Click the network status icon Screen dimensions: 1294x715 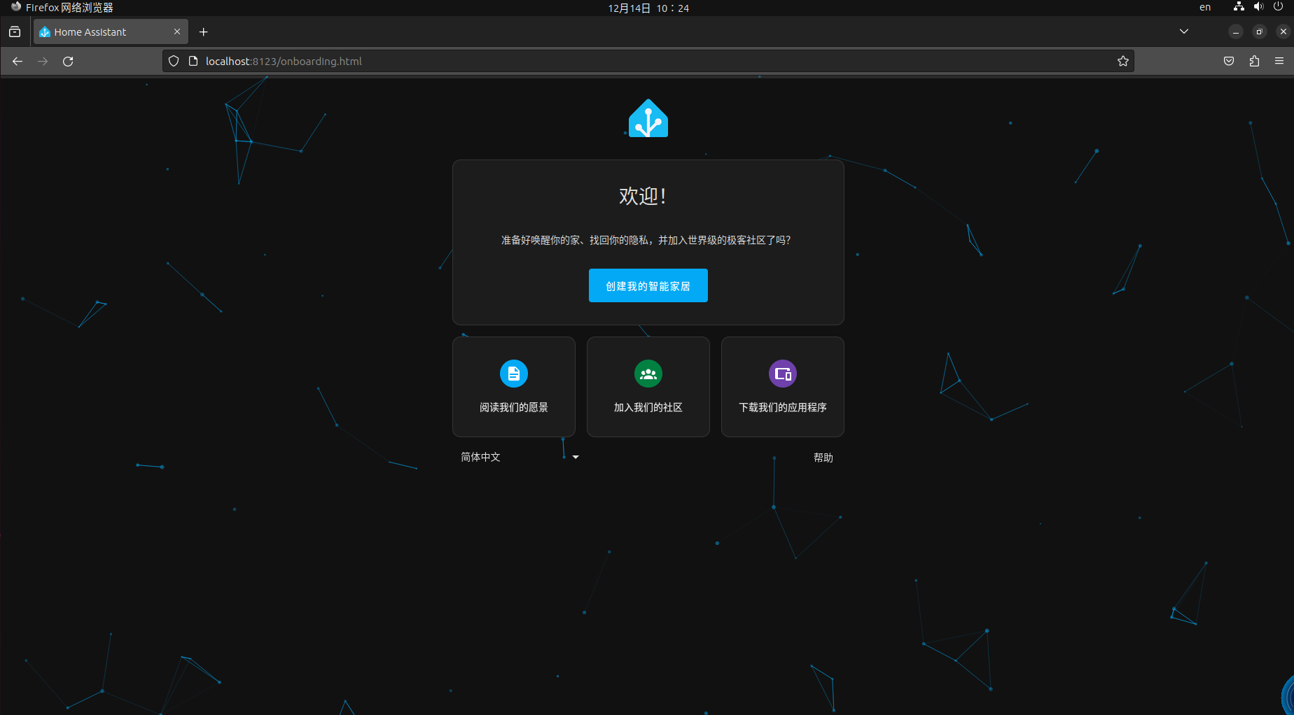(x=1239, y=7)
